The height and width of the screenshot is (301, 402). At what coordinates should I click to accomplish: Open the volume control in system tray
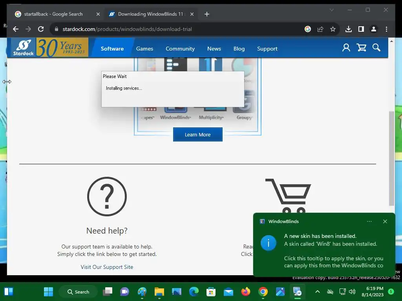[352, 292]
